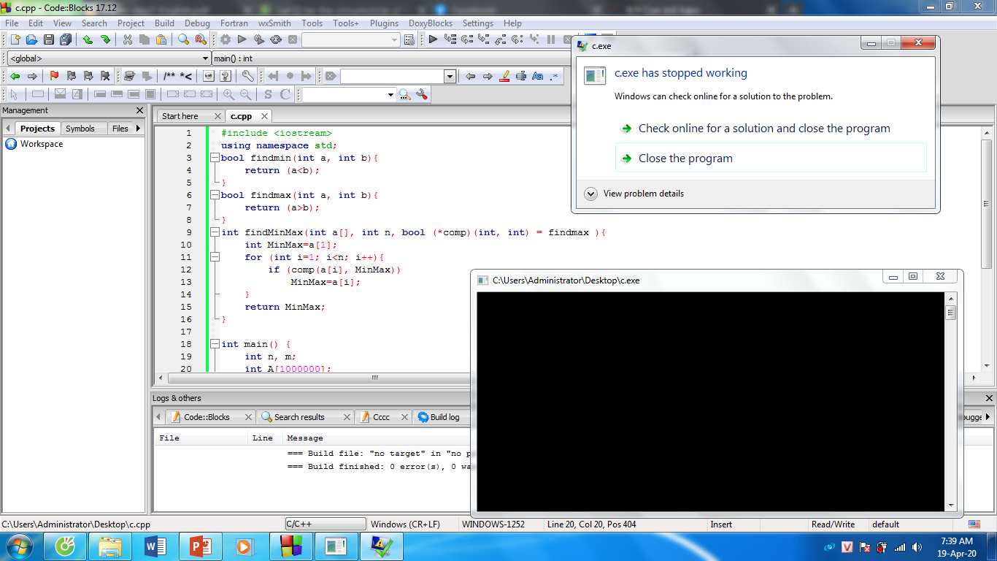Collapse the findMinMax function fold marker
The image size is (997, 561).
click(x=215, y=232)
